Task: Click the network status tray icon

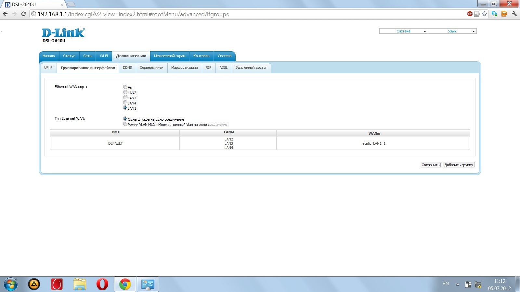Action: point(478,285)
